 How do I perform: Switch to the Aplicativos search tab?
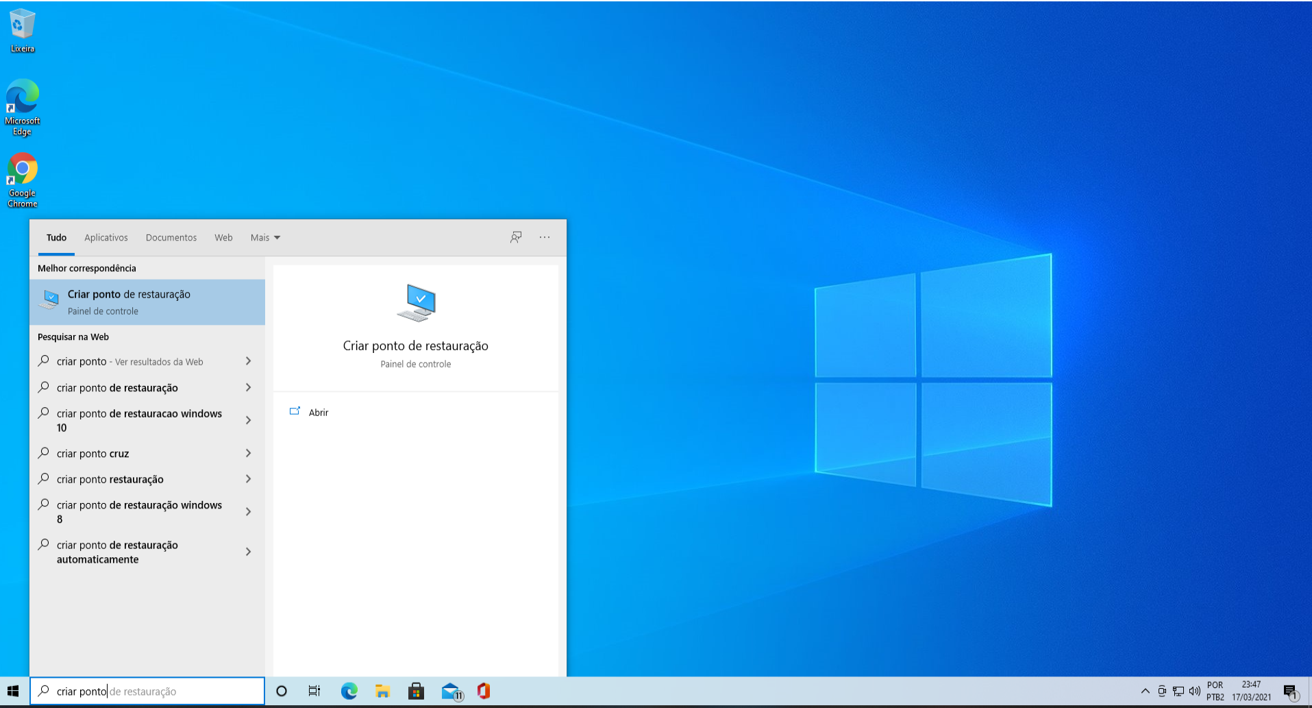pyautogui.click(x=106, y=237)
